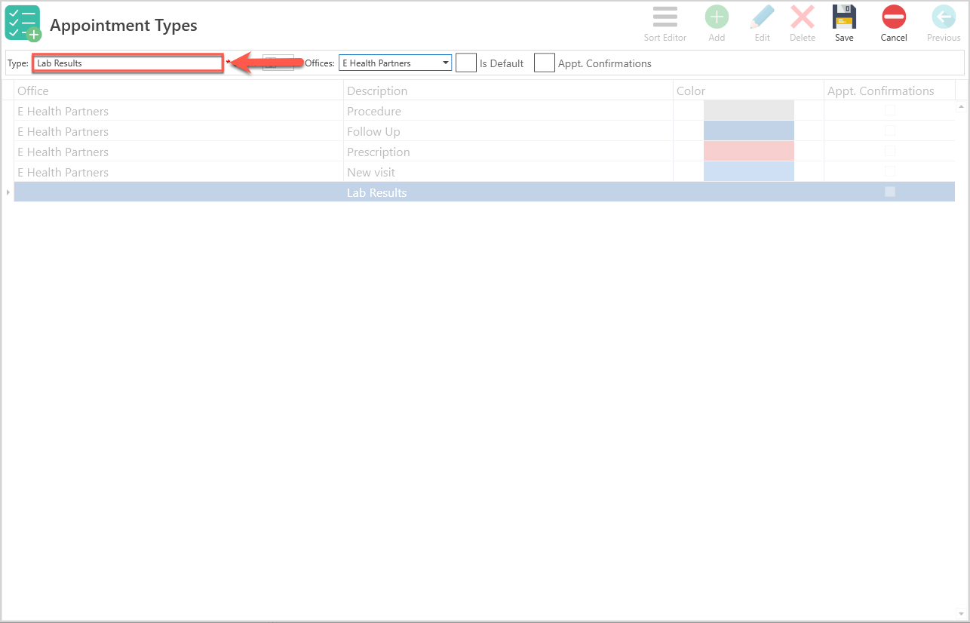Select the New visit light-blue color swatch

tap(749, 171)
